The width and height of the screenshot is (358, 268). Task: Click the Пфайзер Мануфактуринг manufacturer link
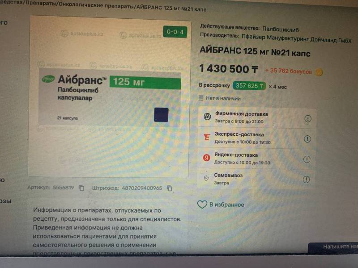pos(296,38)
